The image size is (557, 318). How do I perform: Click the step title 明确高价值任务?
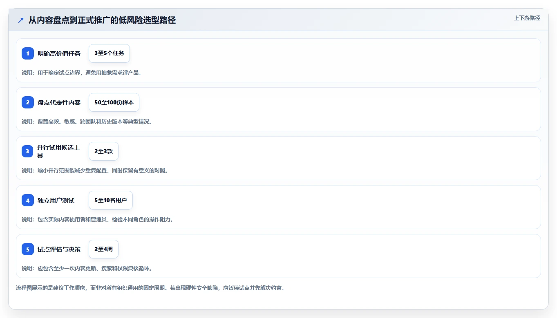coord(59,53)
